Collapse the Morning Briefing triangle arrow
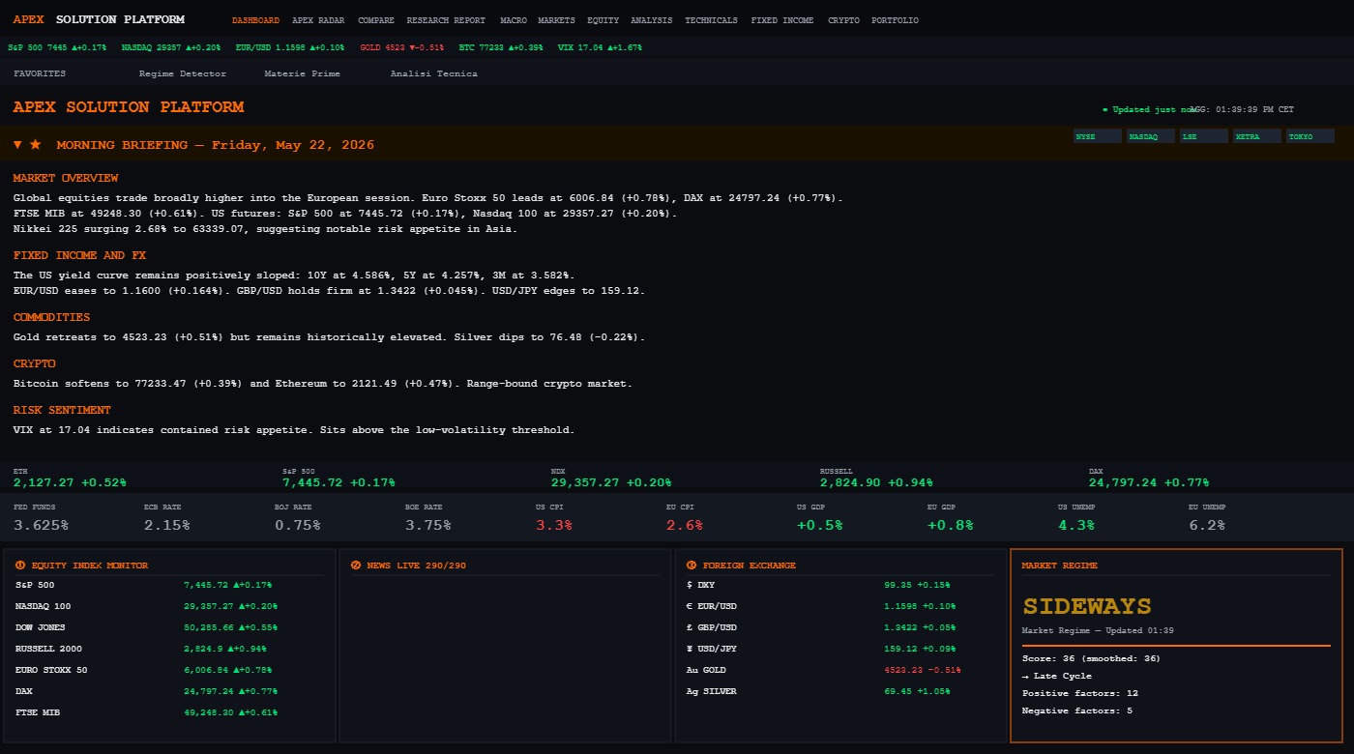The image size is (1354, 754). click(18, 145)
